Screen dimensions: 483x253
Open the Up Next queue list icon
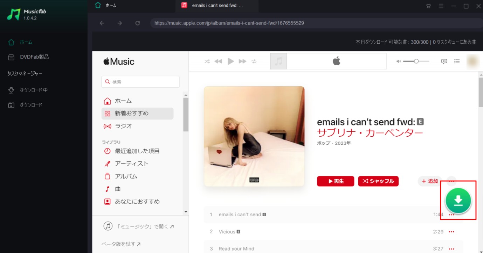(x=457, y=62)
